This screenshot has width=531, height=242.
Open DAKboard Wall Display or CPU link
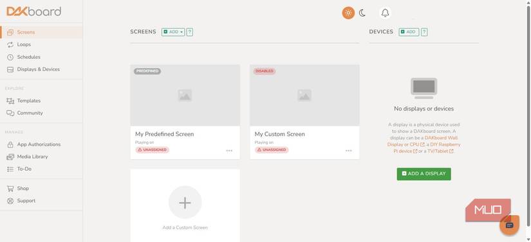(x=424, y=141)
